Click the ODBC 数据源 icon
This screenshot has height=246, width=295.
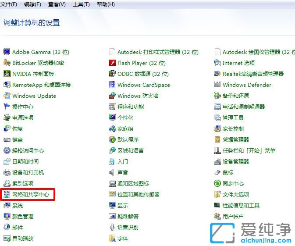(112, 74)
